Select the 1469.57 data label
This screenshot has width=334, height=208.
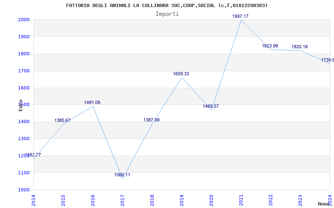pyautogui.click(x=211, y=106)
